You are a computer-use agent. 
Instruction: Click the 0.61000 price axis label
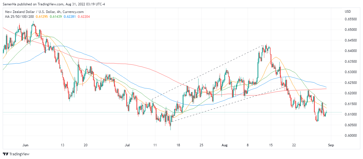coord(350,114)
